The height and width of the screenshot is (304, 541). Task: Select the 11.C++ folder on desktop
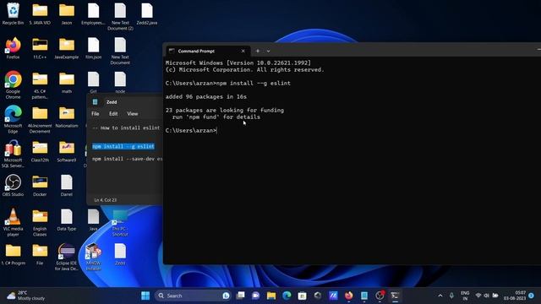click(40, 48)
